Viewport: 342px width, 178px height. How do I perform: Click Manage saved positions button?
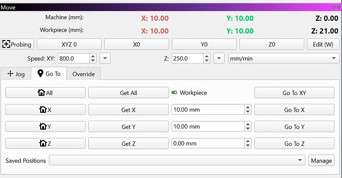pyautogui.click(x=321, y=161)
